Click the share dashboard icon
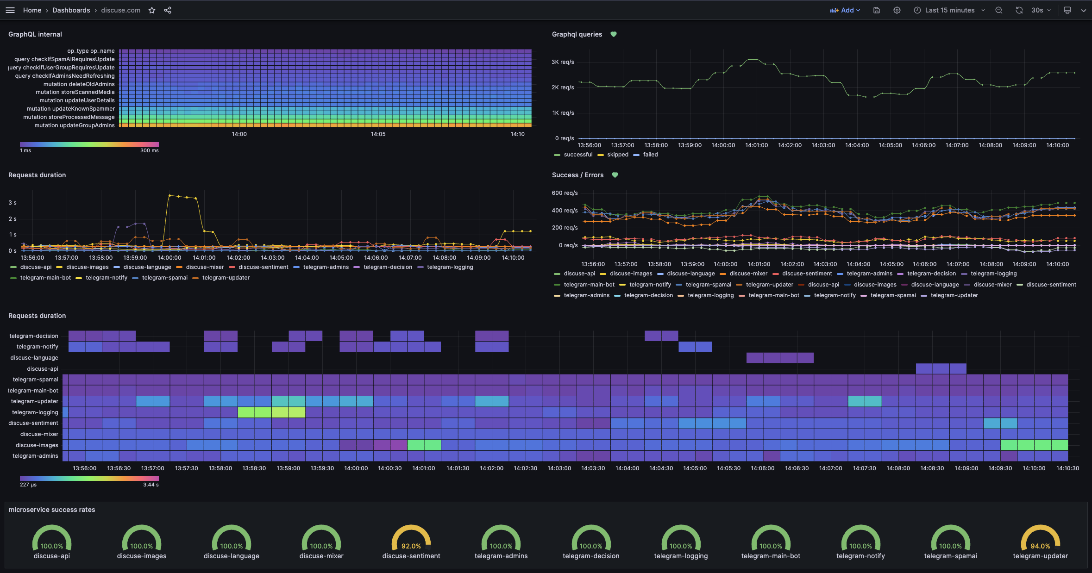 [x=168, y=10]
